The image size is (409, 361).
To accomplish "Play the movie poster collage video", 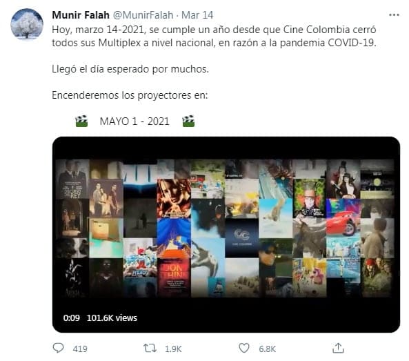I will click(226, 235).
